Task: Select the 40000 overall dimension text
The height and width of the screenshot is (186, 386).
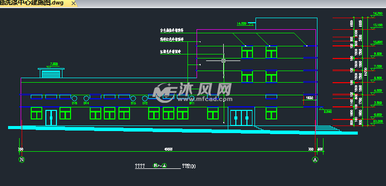Action: coord(168,149)
